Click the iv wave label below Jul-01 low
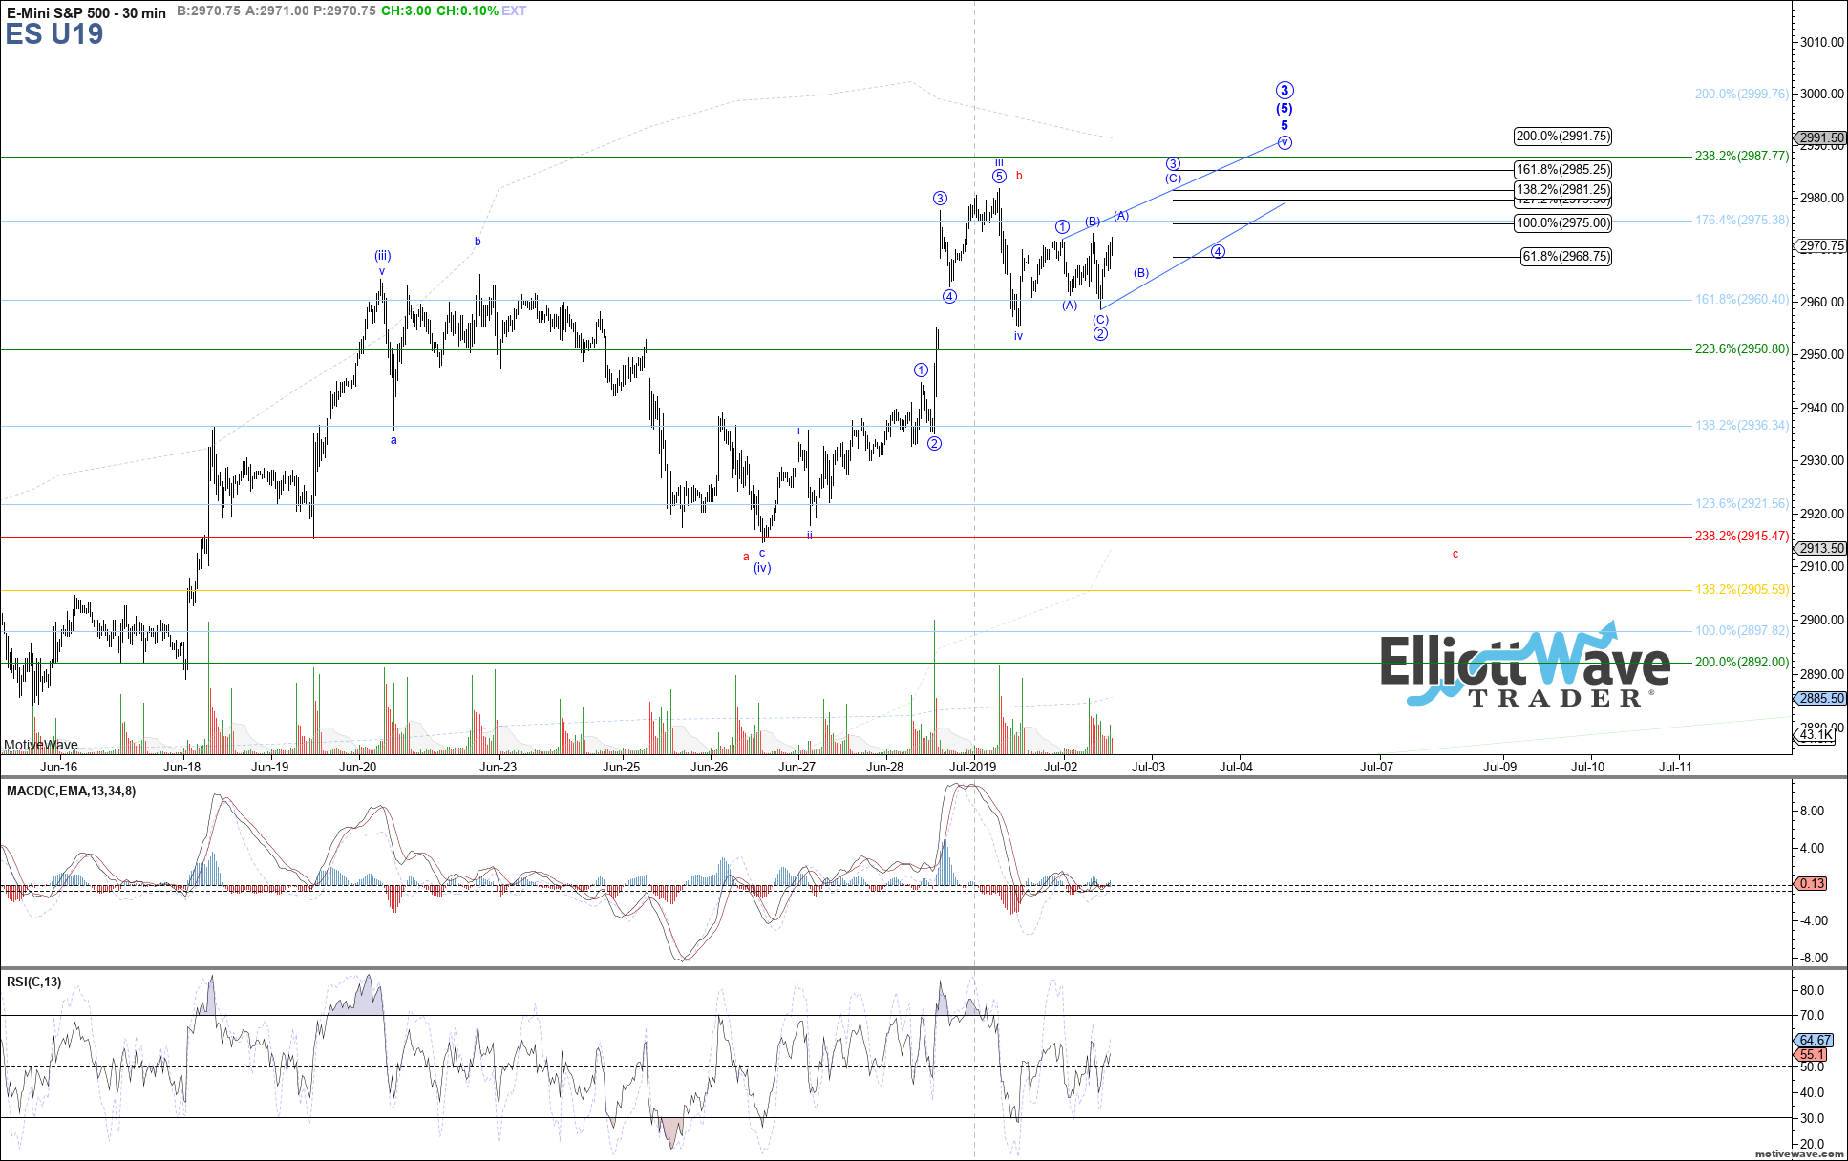This screenshot has height=1161, width=1848. [1019, 336]
